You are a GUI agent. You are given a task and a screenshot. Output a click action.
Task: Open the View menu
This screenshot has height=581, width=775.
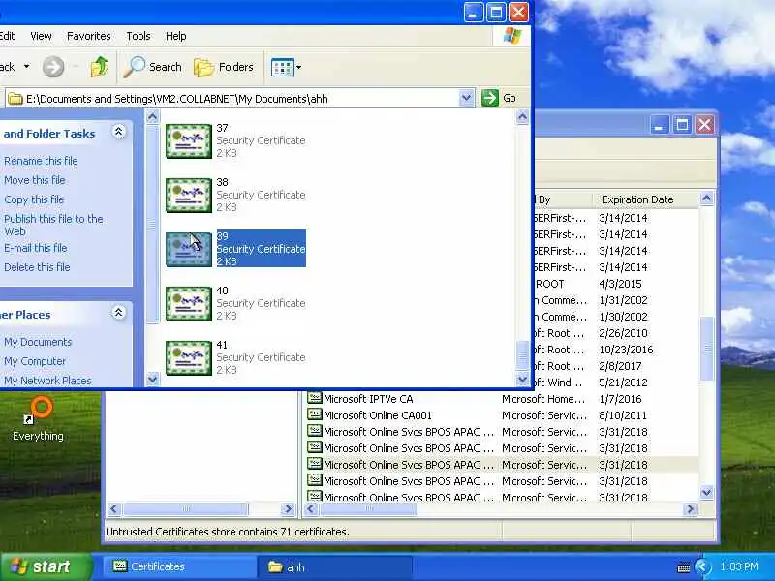41,36
